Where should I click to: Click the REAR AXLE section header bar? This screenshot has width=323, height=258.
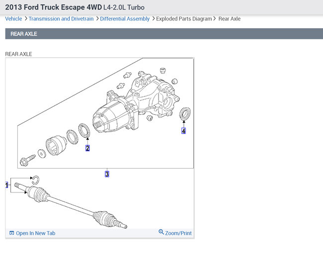point(164,34)
